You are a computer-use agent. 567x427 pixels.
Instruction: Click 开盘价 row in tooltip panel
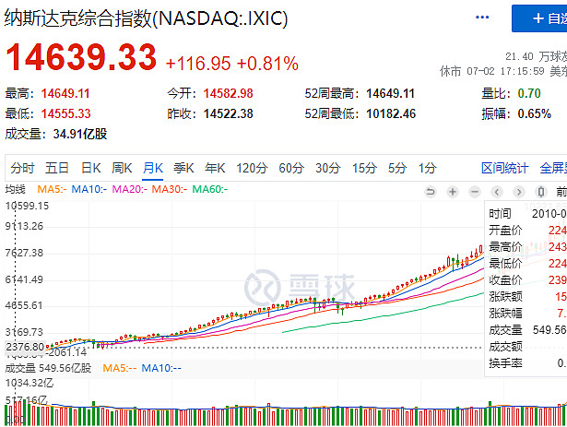point(527,231)
